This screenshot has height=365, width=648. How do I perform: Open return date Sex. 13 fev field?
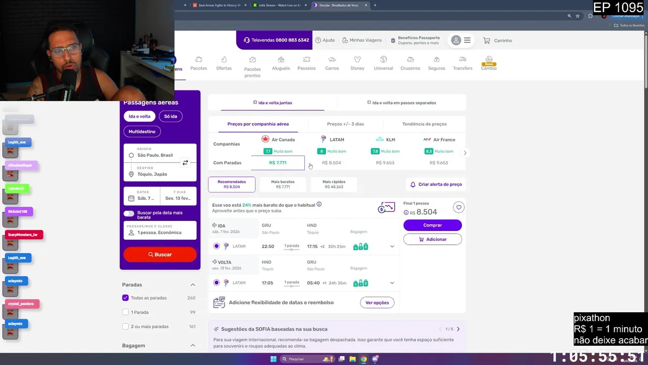point(178,196)
